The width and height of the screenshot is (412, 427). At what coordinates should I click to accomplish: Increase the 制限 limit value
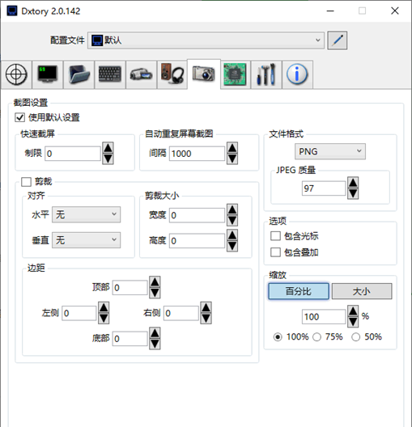click(108, 148)
